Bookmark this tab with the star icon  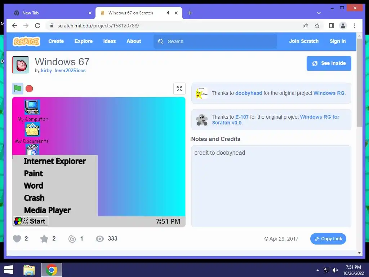[317, 26]
